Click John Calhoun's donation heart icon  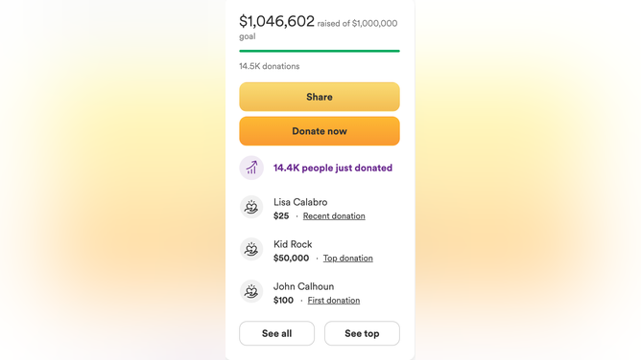[251, 291]
